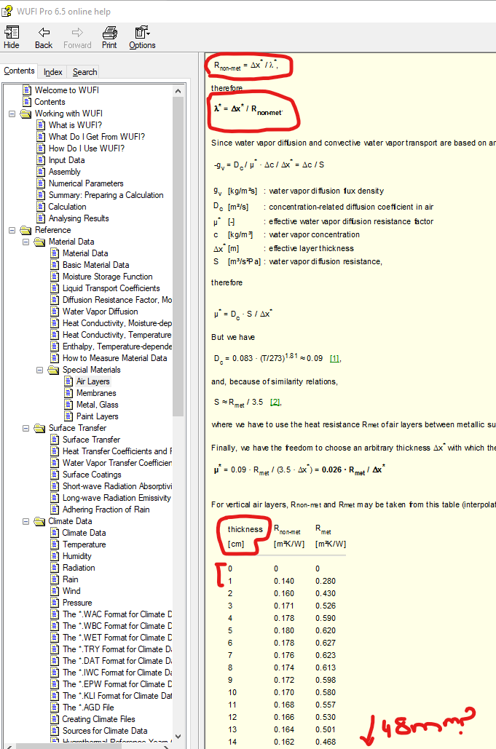Follow the reference link [1]
The image size is (496, 749).
[x=334, y=358]
